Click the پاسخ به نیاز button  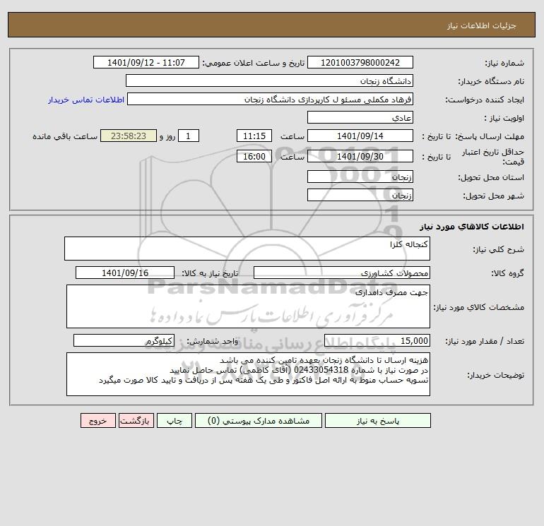click(x=378, y=421)
